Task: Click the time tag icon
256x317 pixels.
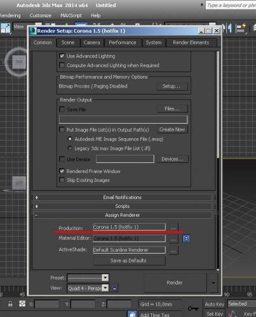Action: click(x=132, y=314)
